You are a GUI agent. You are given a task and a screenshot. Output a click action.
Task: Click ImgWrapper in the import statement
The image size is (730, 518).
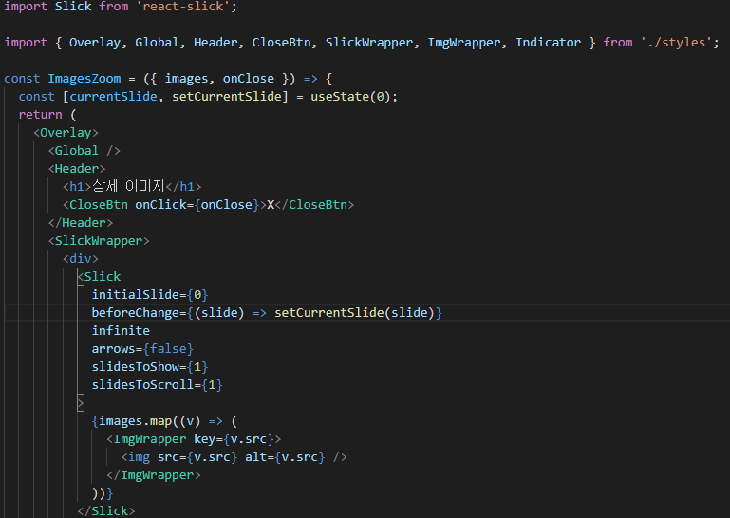tap(464, 43)
